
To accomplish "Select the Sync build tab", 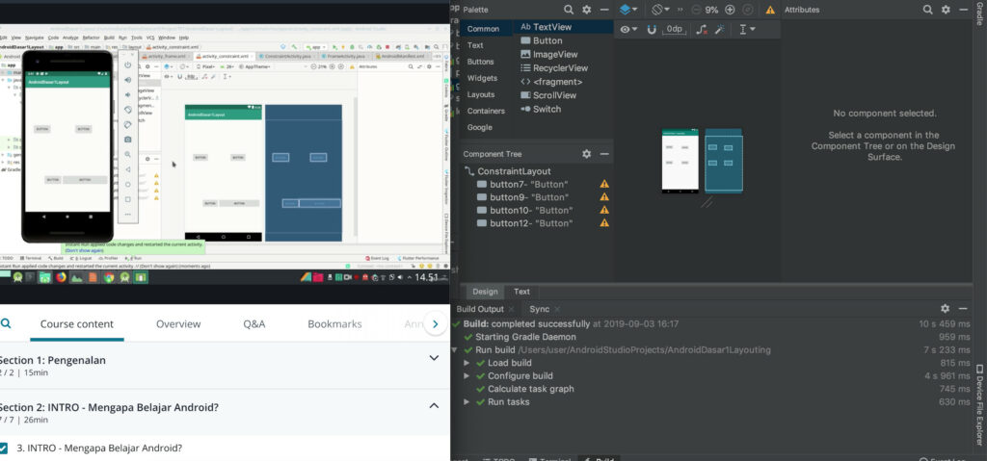I will pos(539,309).
